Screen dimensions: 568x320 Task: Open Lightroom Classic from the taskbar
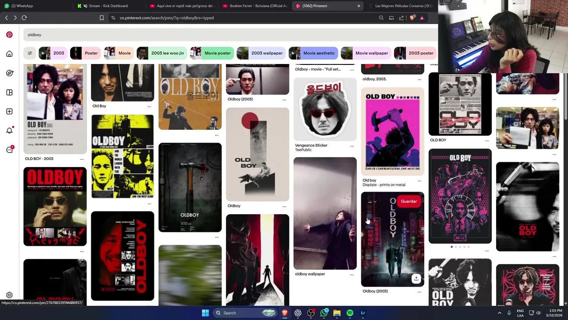pos(363,313)
